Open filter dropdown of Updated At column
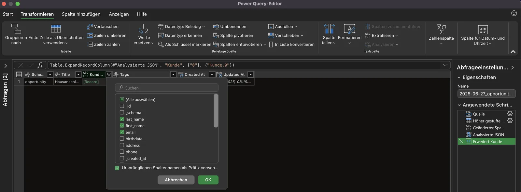 (x=250, y=74)
